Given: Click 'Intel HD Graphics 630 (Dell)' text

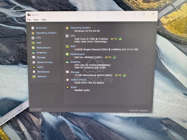Looking at the screenshot, I should pos(90,68).
